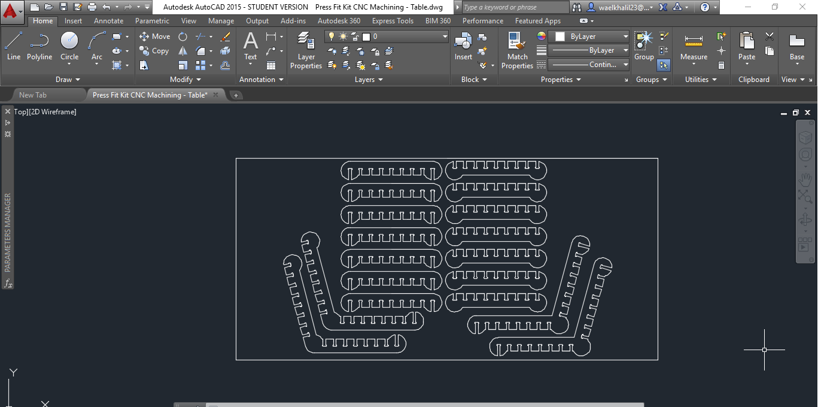Open Layer Properties manager
Image resolution: width=821 pixels, height=407 pixels.
306,51
